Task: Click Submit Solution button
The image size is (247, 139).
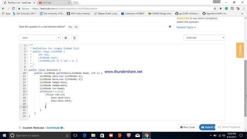Action: (x=207, y=127)
